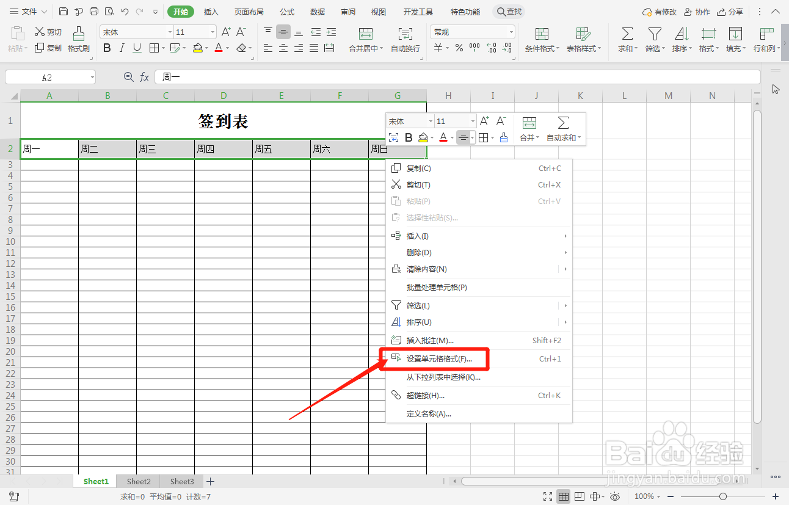
Task: Click the Cut (剪切) button in ribbon
Action: 48,32
